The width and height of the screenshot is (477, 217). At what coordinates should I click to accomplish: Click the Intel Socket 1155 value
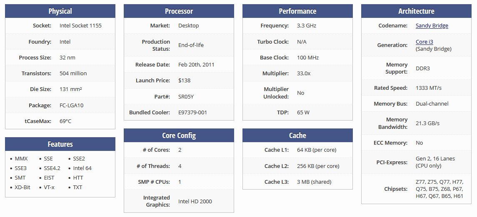pyautogui.click(x=80, y=26)
